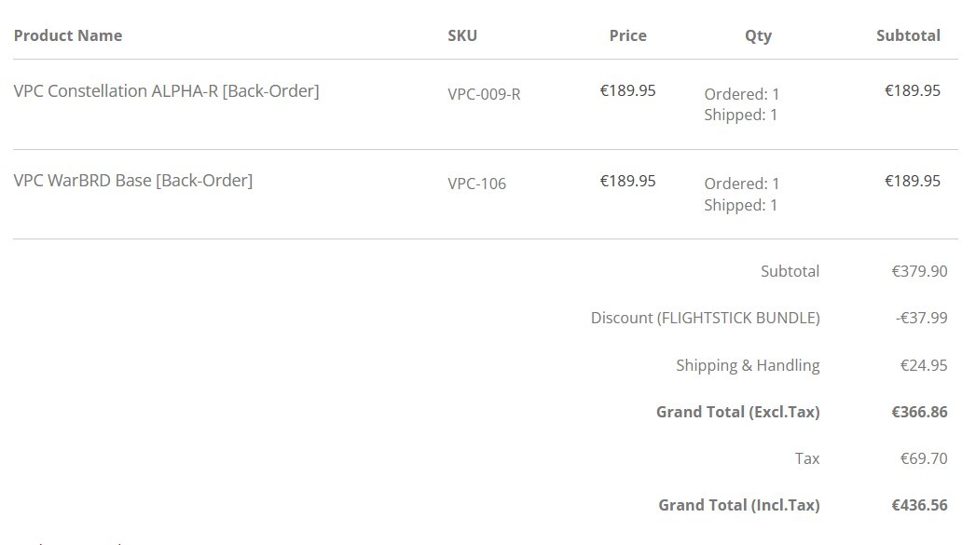Click Grand Total (Excl.Tax) amount €366.86
Image resolution: width=976 pixels, height=545 pixels.
point(919,412)
